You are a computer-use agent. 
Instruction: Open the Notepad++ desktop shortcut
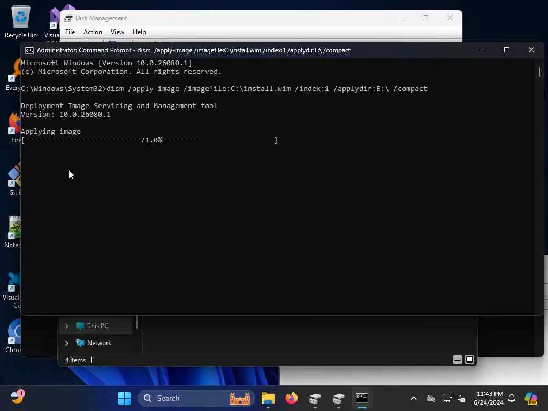tap(13, 232)
